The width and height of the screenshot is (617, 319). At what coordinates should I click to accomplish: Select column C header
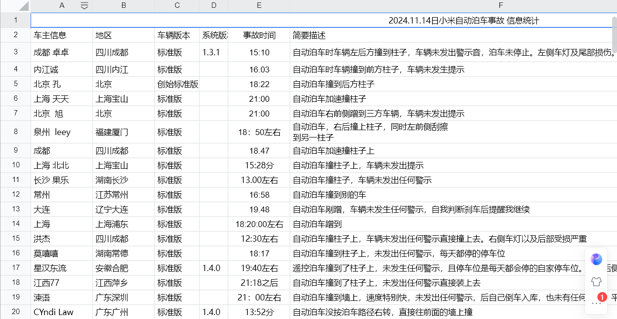177,6
